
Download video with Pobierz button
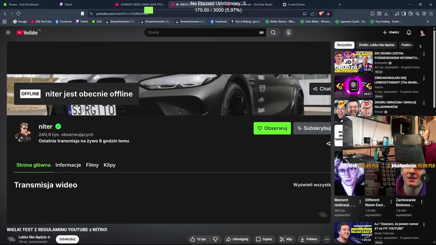309,239
